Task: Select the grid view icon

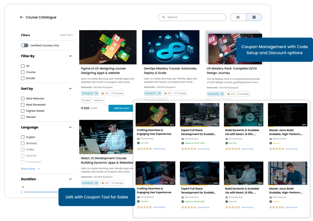Action: click(254, 17)
